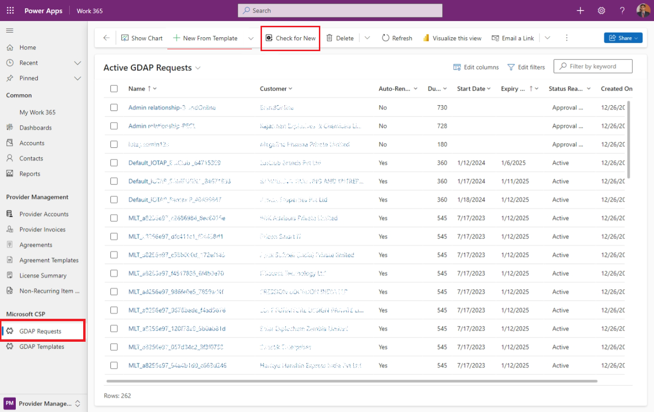The width and height of the screenshot is (654, 412).
Task: Select the row expiring 1/11/2025
Action: [x=114, y=181]
